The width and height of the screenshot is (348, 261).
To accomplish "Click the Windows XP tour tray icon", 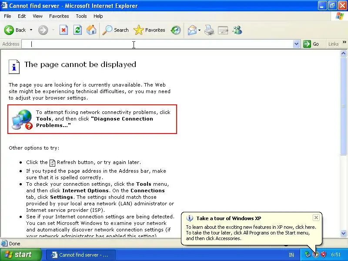I will [x=316, y=254].
